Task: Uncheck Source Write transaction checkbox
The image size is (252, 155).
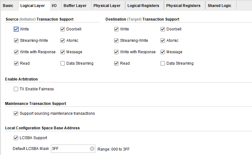Action: click(16, 29)
